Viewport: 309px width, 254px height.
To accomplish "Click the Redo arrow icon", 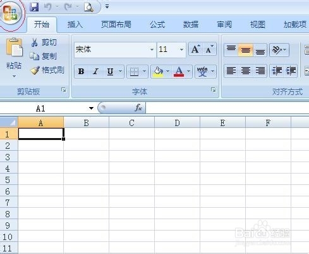I will point(68,7).
